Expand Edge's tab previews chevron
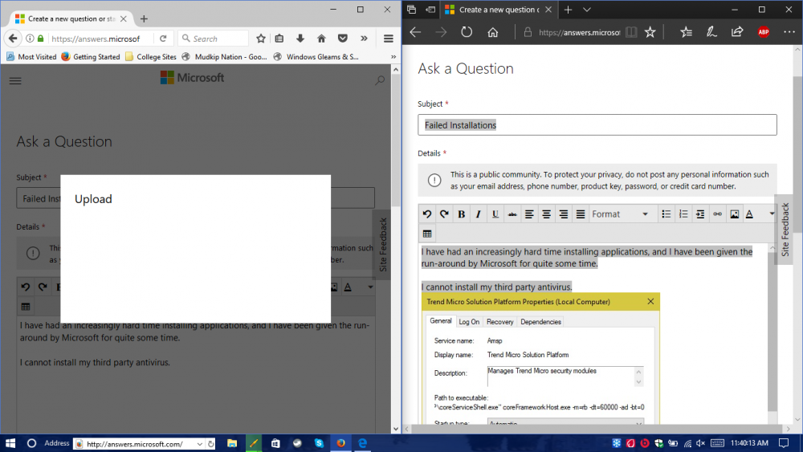Viewport: 803px width, 452px height. pyautogui.click(x=587, y=10)
